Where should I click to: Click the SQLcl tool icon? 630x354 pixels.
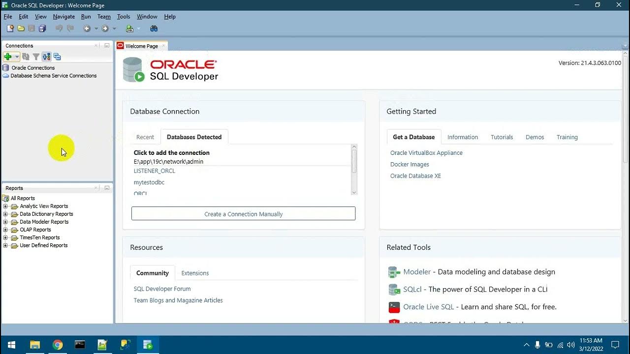394,290
